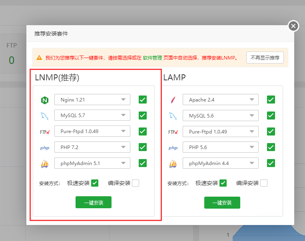Toggle 极速安装 checkbox under LNMP

click(95, 183)
